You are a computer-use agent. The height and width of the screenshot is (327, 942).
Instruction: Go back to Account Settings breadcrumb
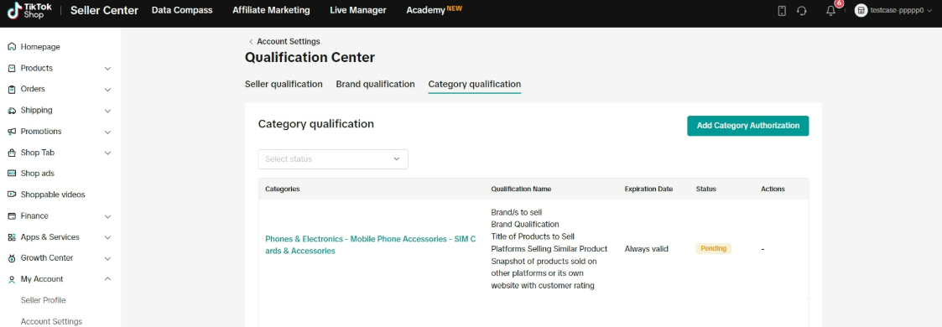click(289, 41)
